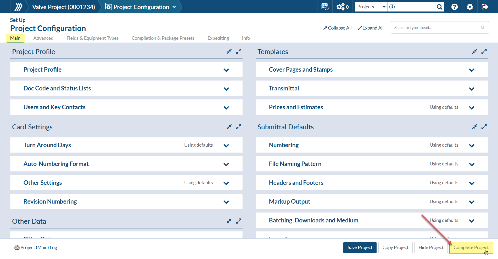Open Project Configuration breadcrumb dropdown
This screenshot has width=498, height=259.
tap(174, 7)
